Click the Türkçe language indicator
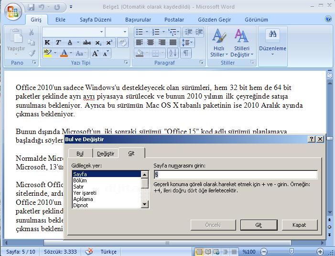Screen dimensions: 335x256 click(x=108, y=252)
